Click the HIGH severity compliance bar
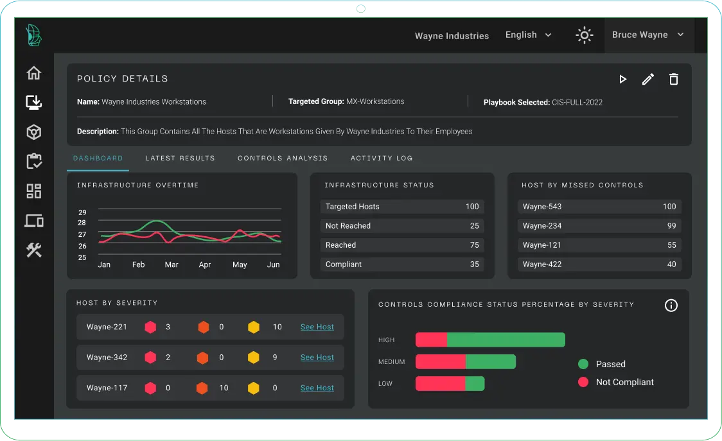The width and height of the screenshot is (722, 441). pos(490,340)
